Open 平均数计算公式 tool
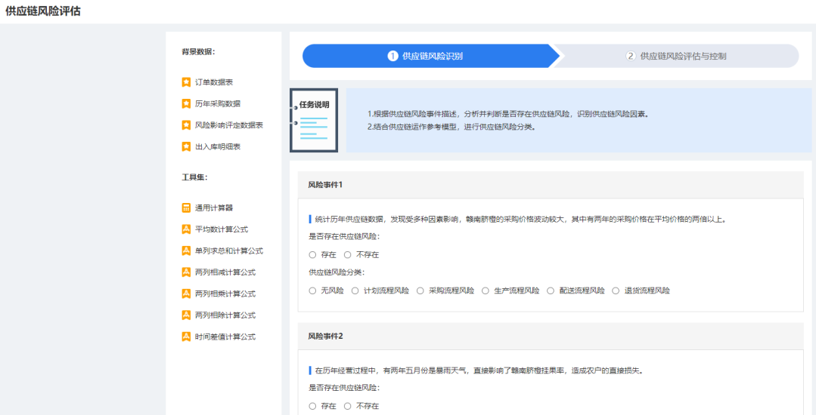 coord(221,229)
